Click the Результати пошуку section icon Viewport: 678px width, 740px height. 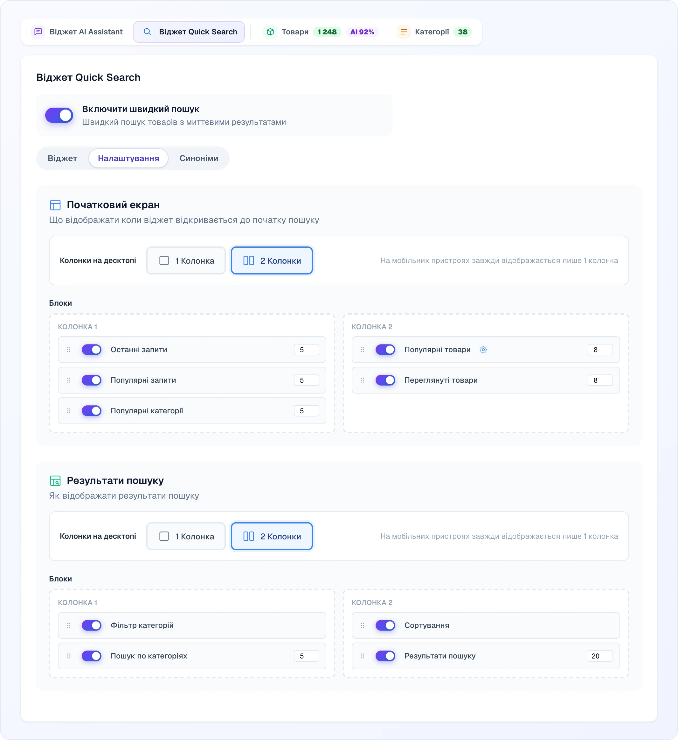[55, 480]
